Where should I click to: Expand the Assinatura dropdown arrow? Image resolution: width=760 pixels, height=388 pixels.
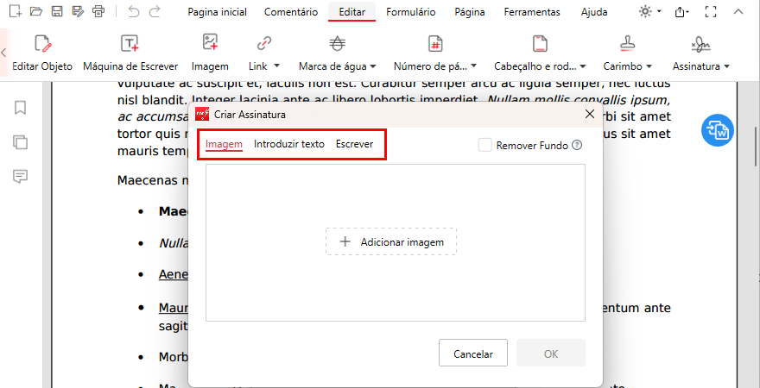(726, 66)
